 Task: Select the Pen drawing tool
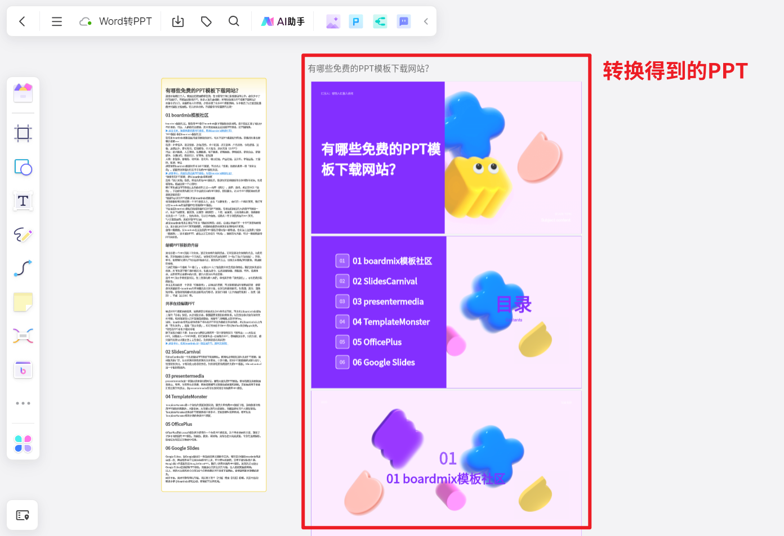(x=23, y=235)
